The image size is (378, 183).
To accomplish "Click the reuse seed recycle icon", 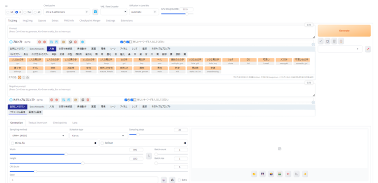I will click(x=172, y=180).
